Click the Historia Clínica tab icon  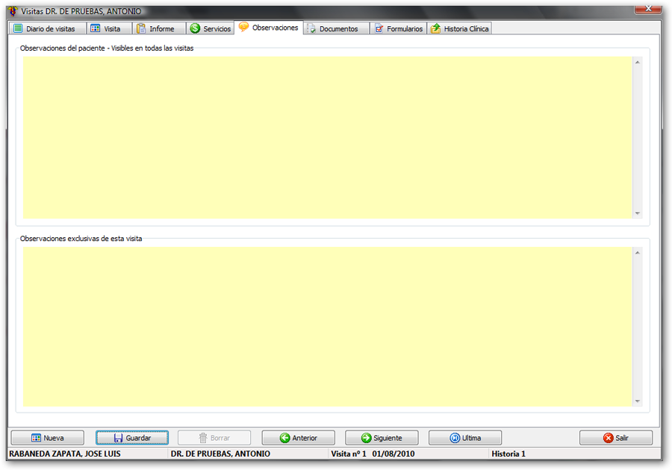(x=435, y=28)
